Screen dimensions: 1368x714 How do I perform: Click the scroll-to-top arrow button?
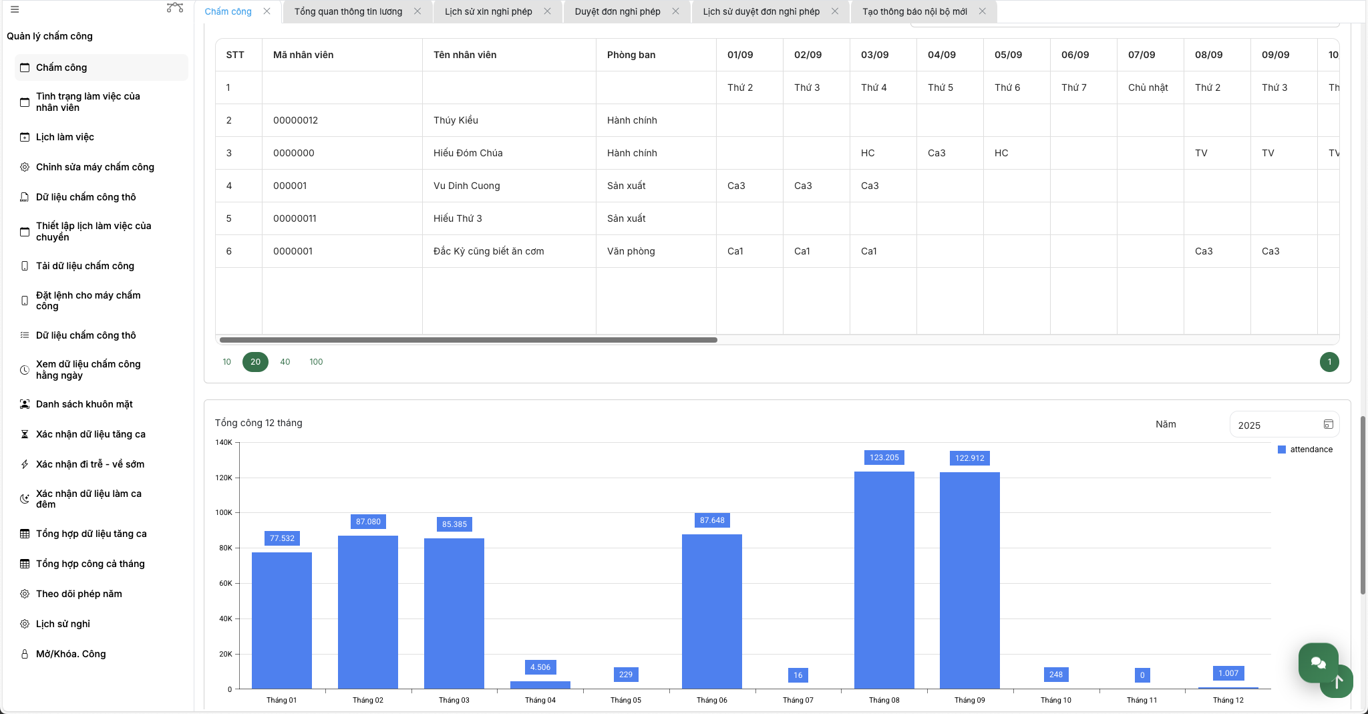1337,682
